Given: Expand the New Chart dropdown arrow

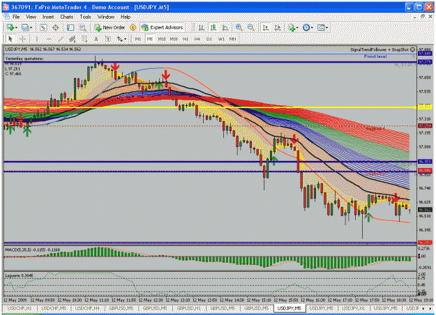Looking at the screenshot, I should coord(16,28).
